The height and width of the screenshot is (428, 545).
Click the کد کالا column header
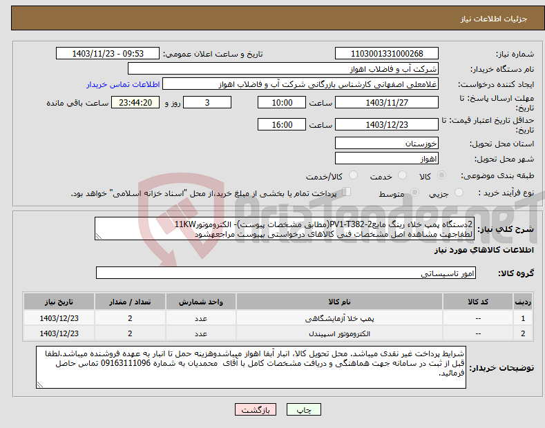pyautogui.click(x=478, y=302)
